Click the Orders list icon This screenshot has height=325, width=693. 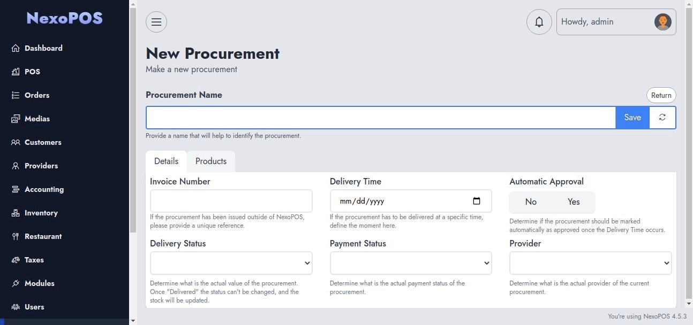click(x=16, y=95)
